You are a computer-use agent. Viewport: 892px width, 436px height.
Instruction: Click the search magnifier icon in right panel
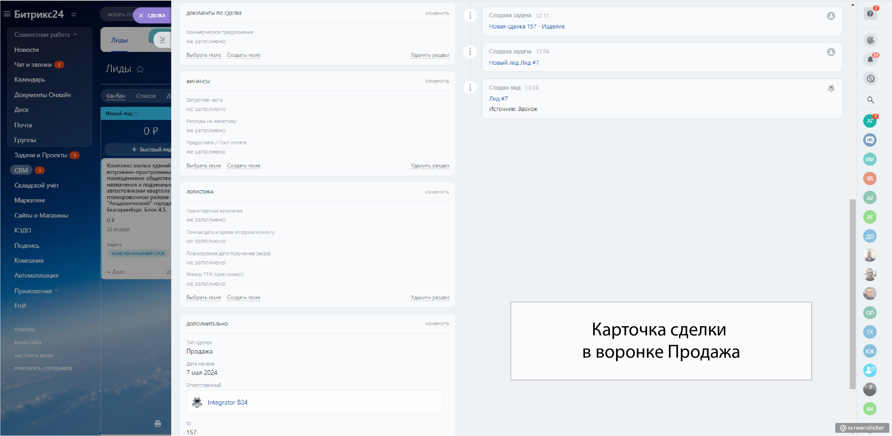point(870,100)
